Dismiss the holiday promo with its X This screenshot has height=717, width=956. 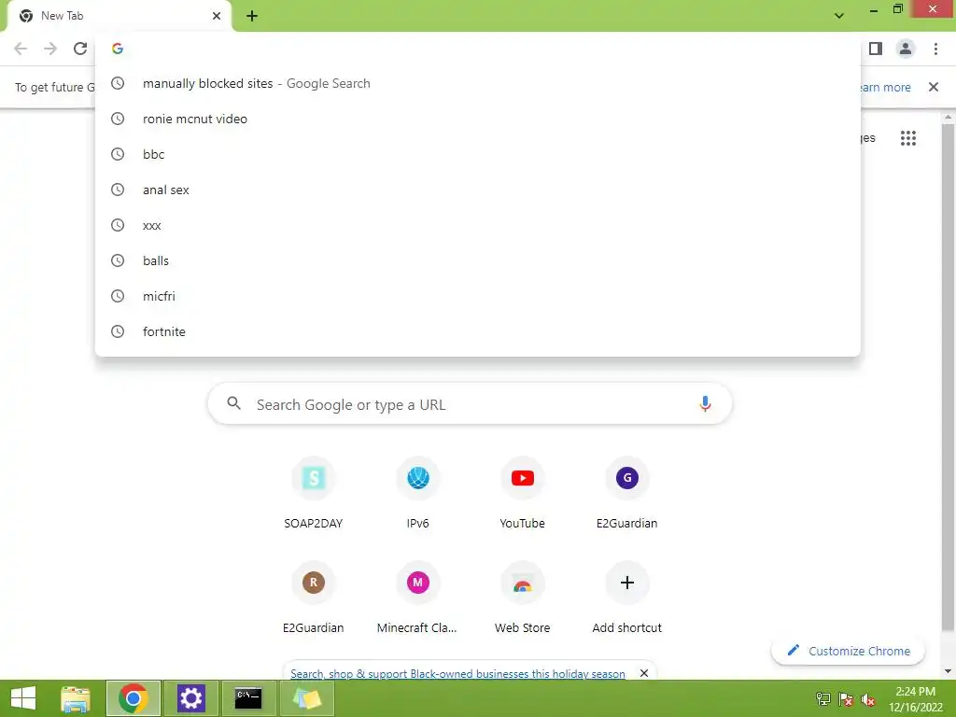644,673
